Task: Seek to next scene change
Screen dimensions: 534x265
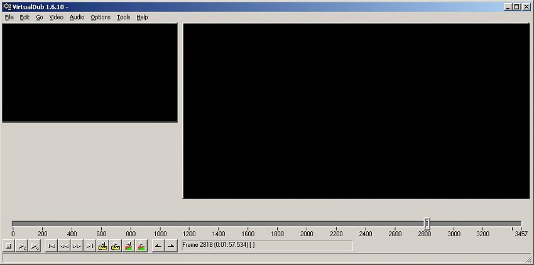Action: click(141, 246)
